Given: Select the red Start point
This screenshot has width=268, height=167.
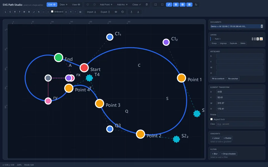Looking at the screenshot, I should [84, 68].
